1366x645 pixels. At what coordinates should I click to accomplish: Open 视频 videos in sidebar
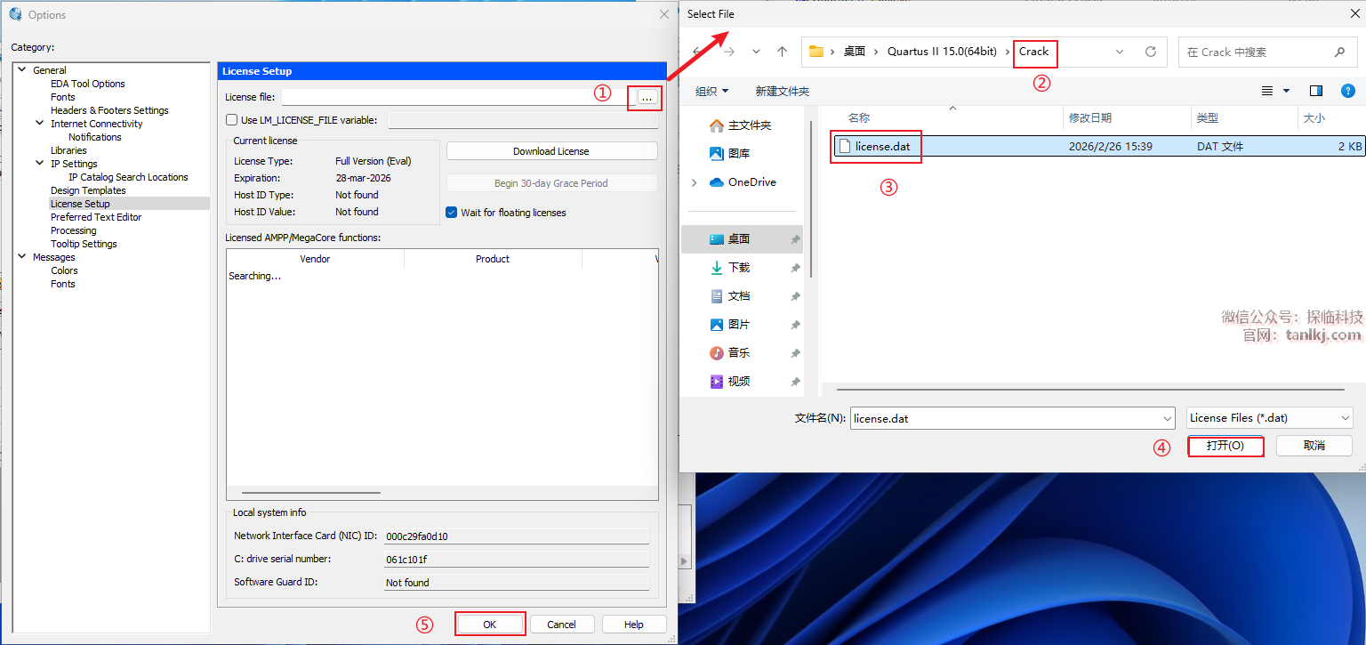(x=730, y=381)
